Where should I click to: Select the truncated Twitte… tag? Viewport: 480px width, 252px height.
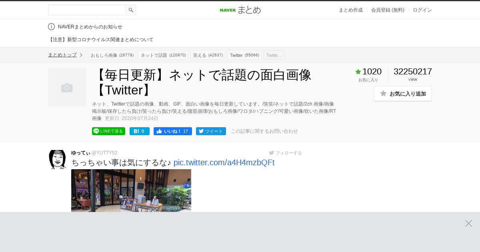[x=274, y=55]
